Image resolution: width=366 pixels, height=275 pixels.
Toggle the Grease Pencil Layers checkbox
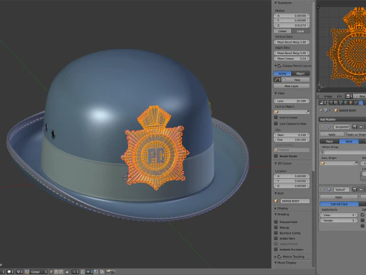point(280,66)
